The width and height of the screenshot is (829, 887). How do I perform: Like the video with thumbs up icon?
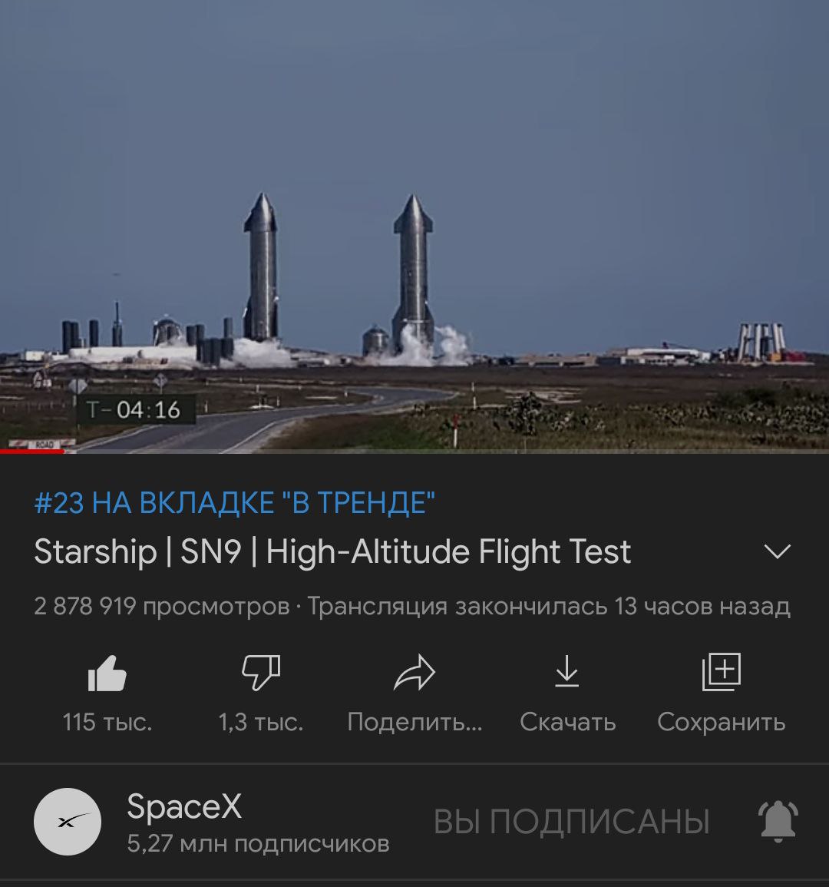point(107,673)
